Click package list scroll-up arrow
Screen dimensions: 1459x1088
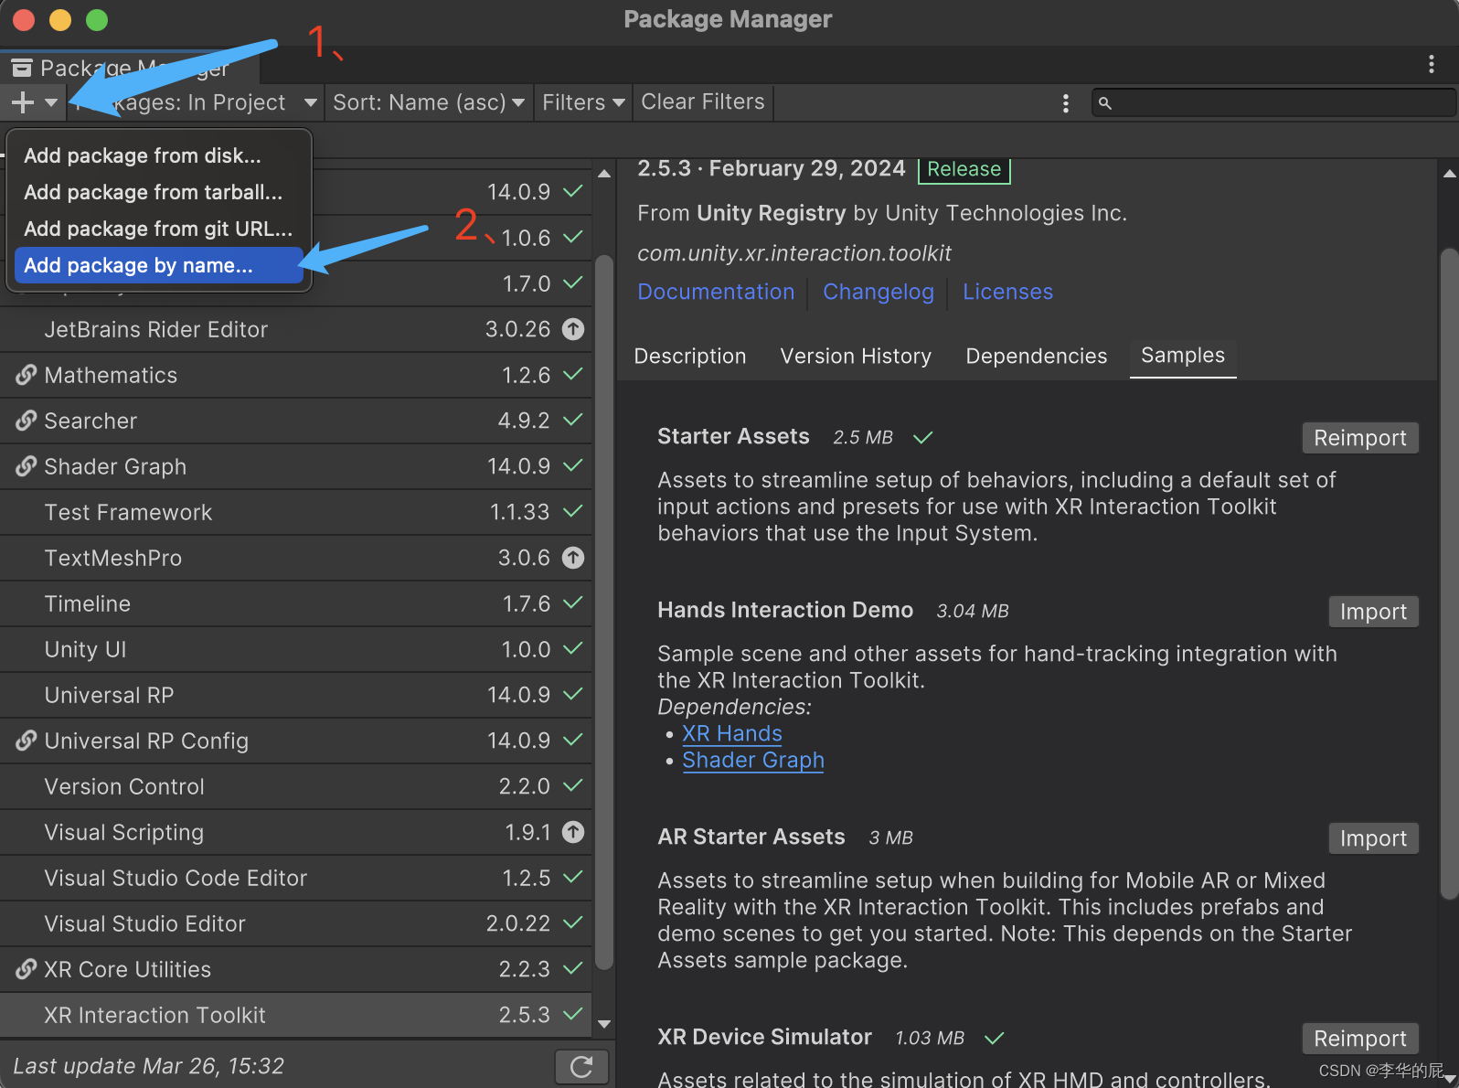pyautogui.click(x=604, y=173)
